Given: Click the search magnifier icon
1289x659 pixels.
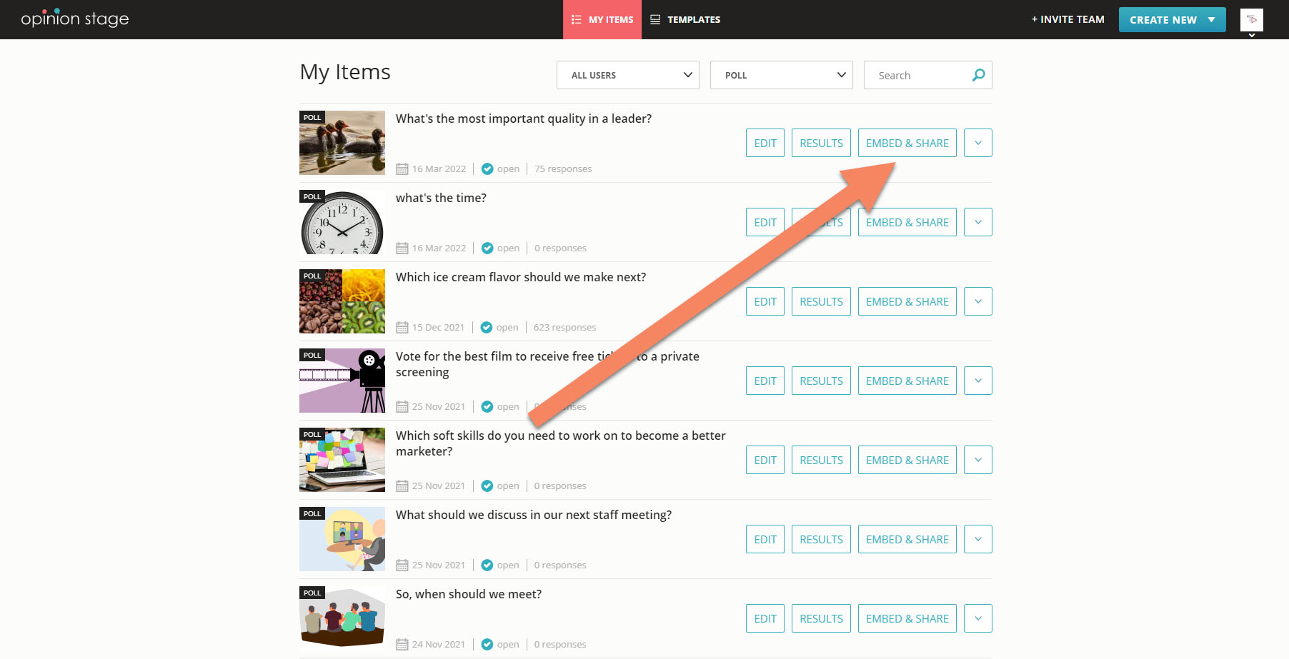Looking at the screenshot, I should click(978, 75).
